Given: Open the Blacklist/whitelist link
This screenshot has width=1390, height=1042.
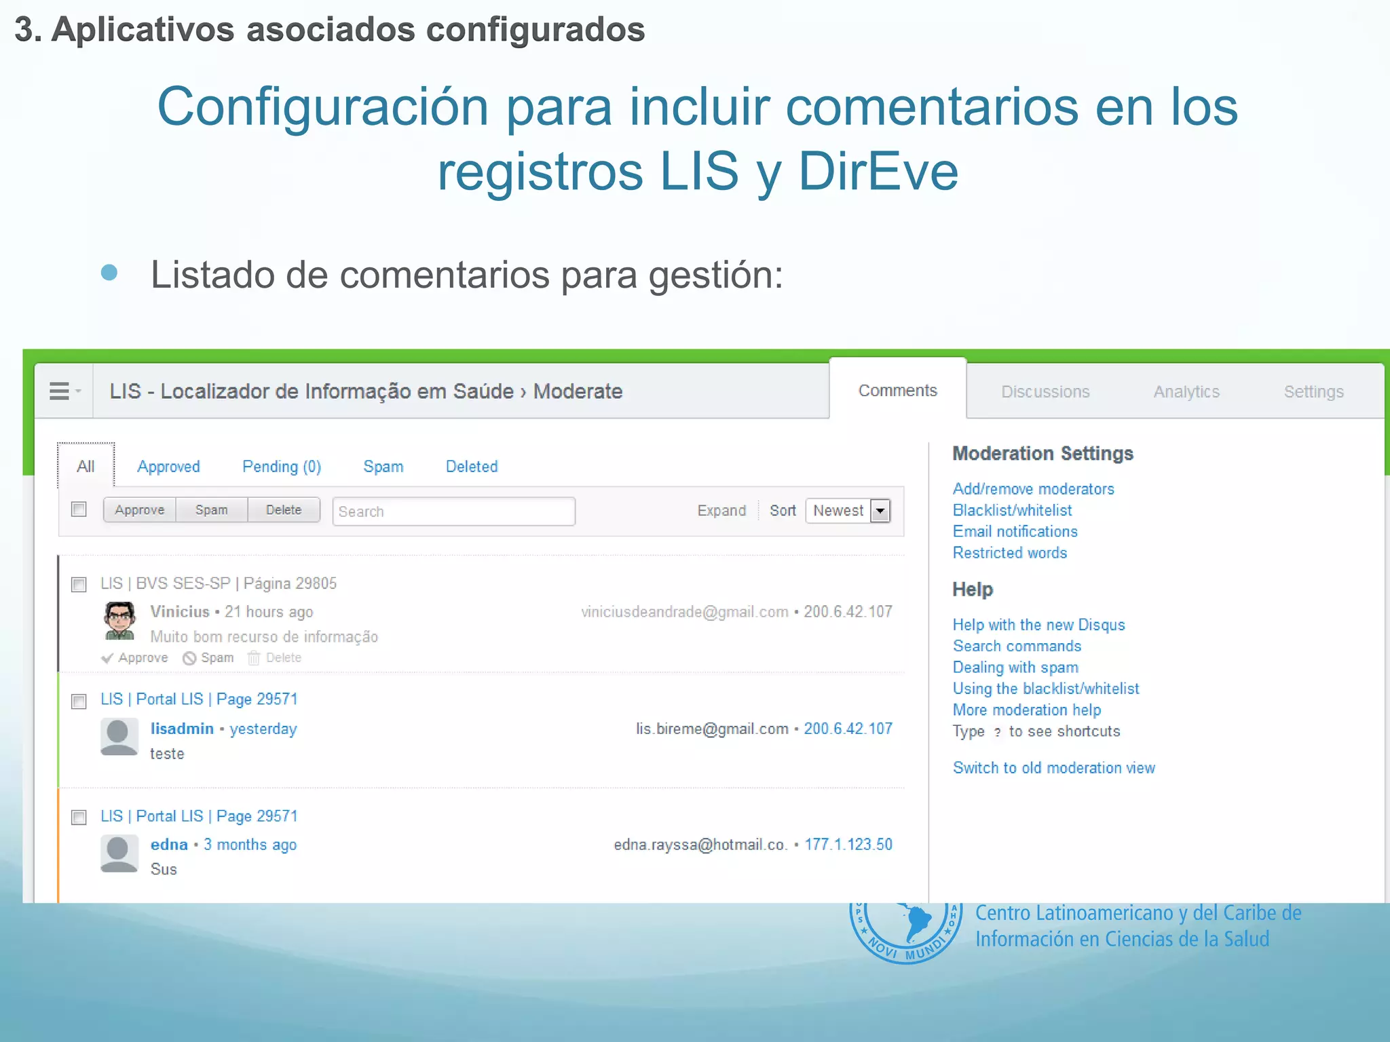Looking at the screenshot, I should coord(1012,510).
